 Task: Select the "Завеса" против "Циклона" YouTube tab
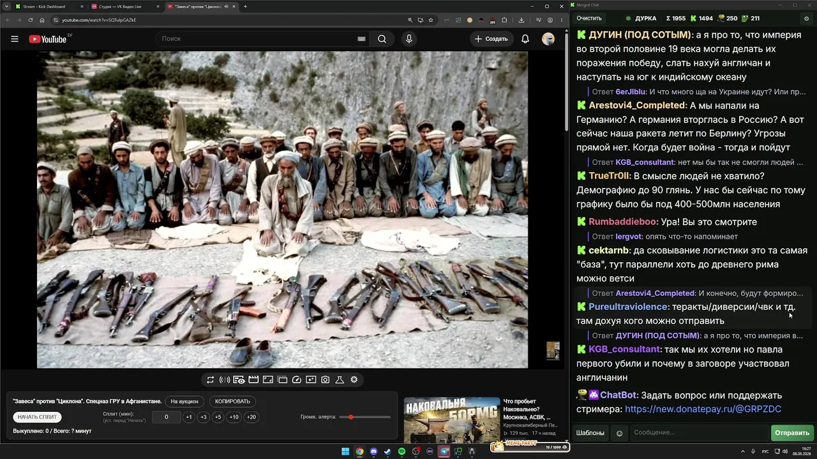pos(201,6)
